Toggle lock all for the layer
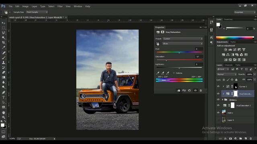Viewport: 257px width, 144px height. pos(236,80)
